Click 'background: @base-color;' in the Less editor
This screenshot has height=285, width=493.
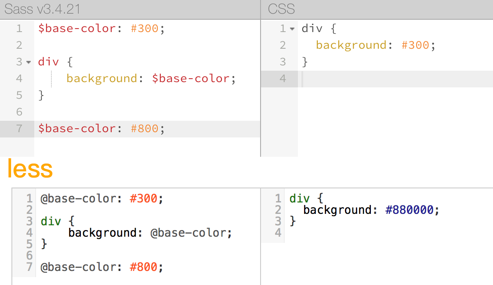(150, 233)
